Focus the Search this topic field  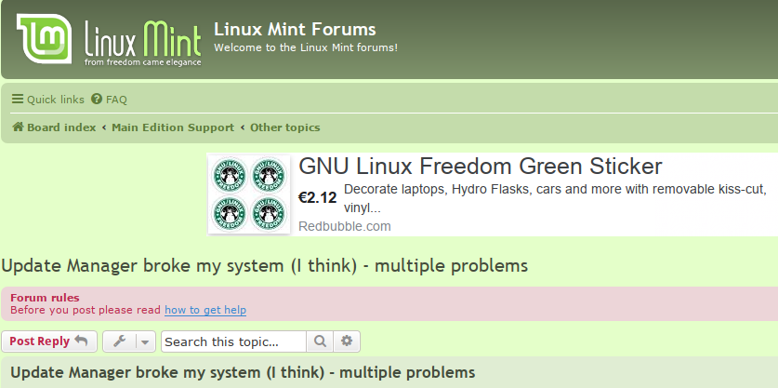[233, 341]
